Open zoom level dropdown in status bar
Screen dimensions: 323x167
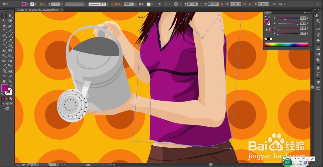(x=37, y=165)
